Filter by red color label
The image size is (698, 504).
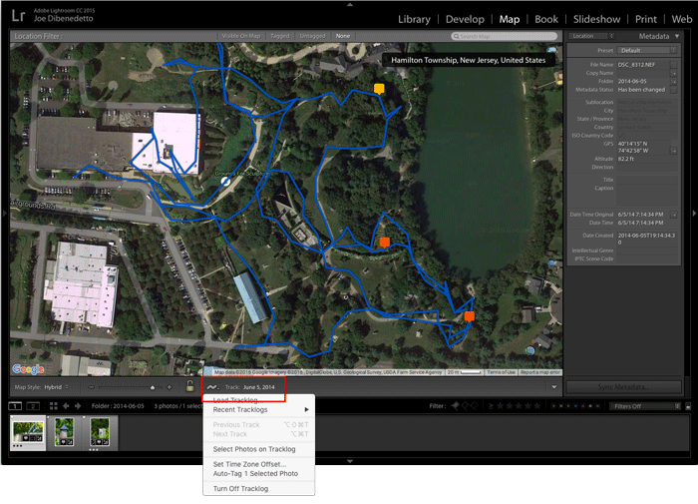(x=553, y=406)
